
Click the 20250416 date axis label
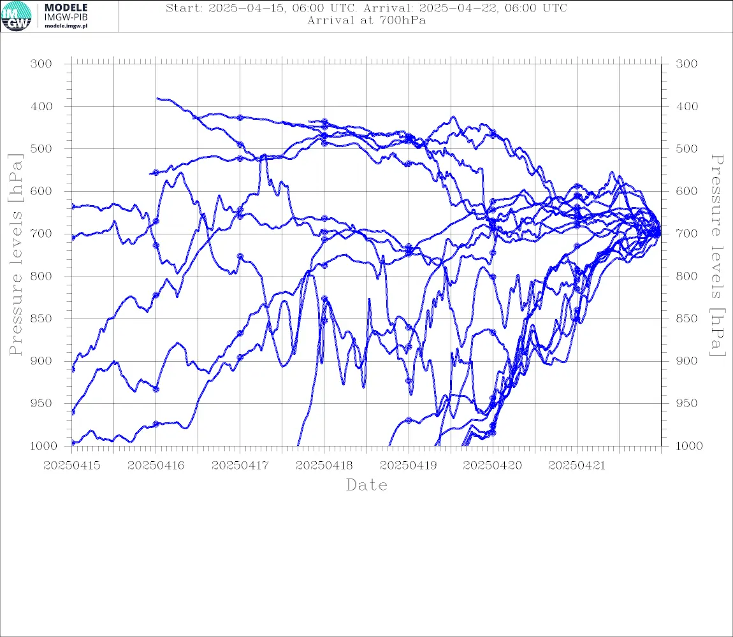156,466
